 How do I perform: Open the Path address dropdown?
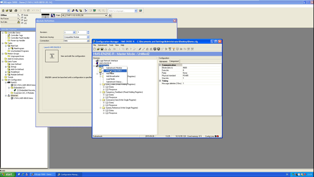click(106, 15)
